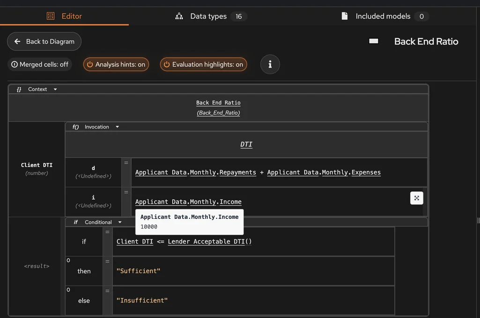
Task: Open the info icon button
Action: tap(270, 64)
